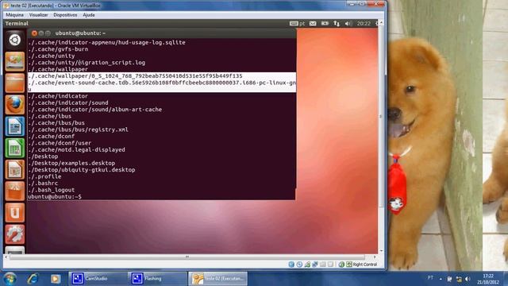Image resolution: width=508 pixels, height=286 pixels.
Task: Click the 20:22 clock in the Ubuntu panel
Action: [x=364, y=23]
